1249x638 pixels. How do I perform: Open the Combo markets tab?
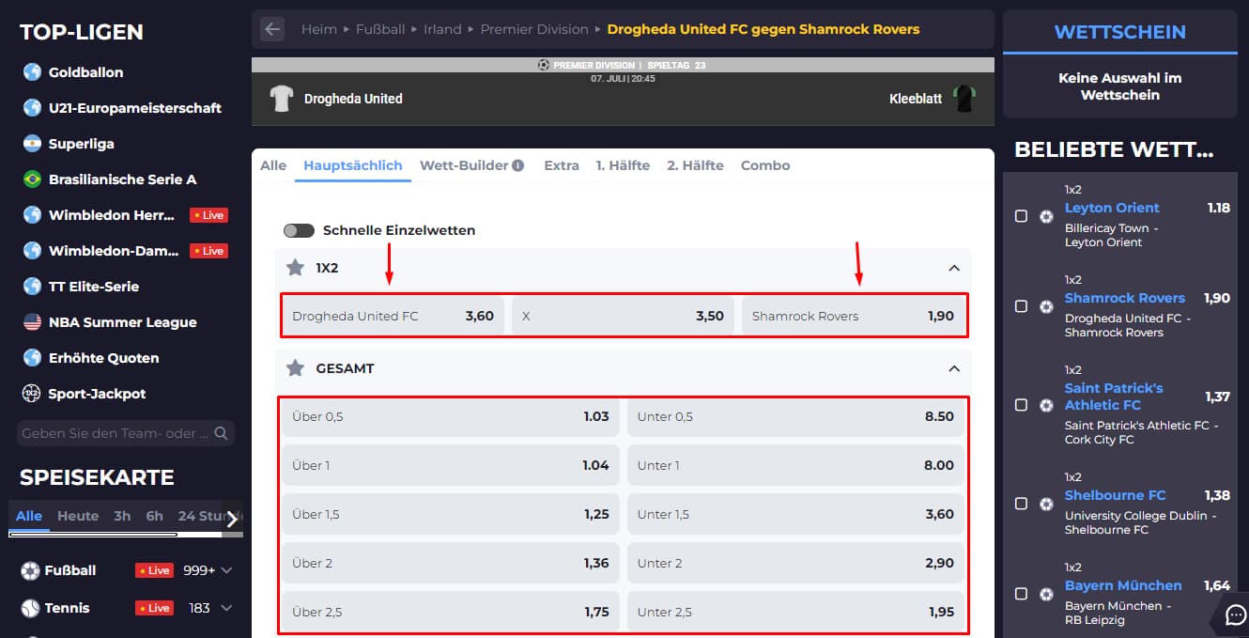765,165
